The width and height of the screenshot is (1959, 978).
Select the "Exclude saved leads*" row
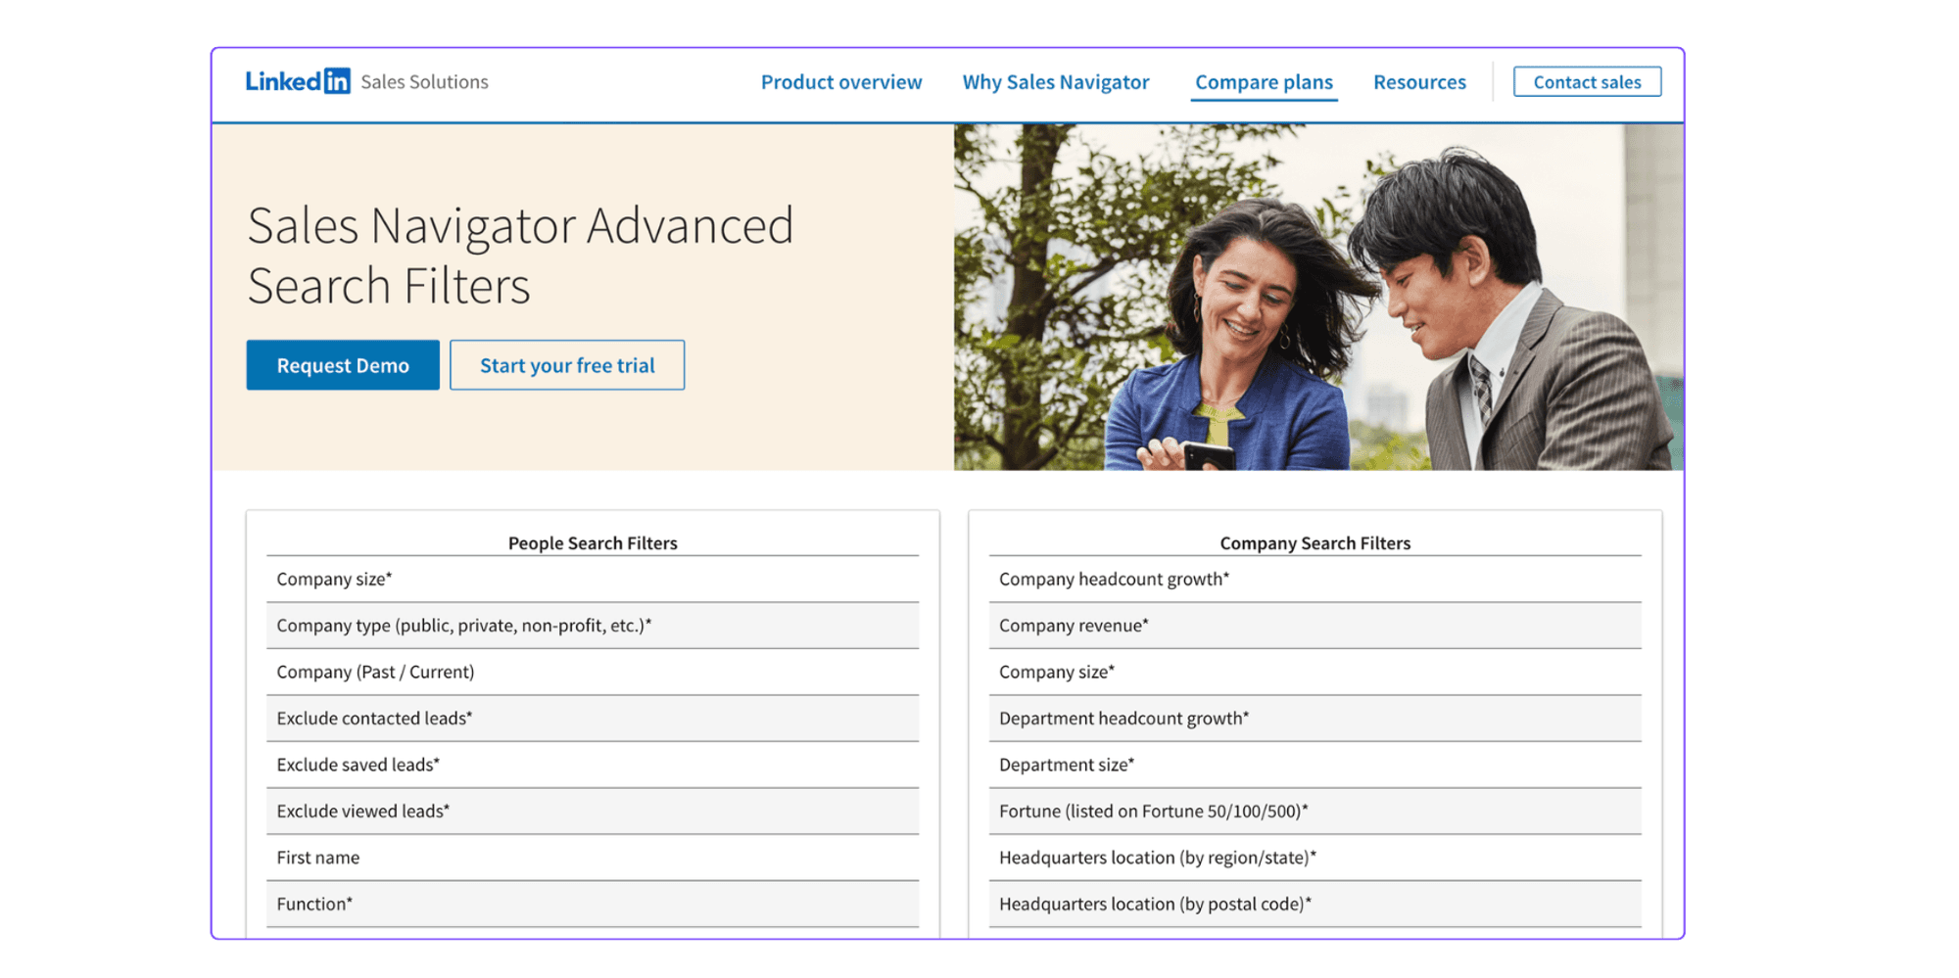pos(593,765)
